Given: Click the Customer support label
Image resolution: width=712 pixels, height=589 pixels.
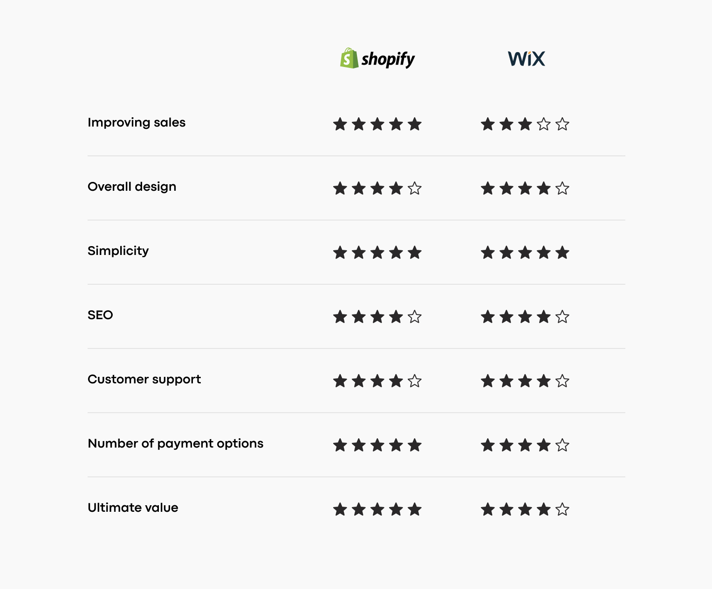Looking at the screenshot, I should click(144, 380).
